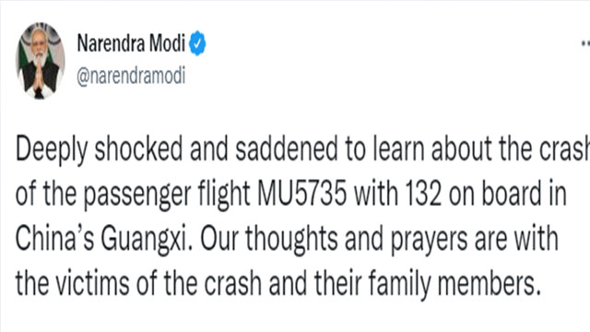Click the blank area below the tweet text
The image size is (590, 332).
pos(295,317)
